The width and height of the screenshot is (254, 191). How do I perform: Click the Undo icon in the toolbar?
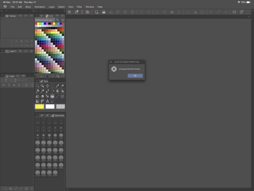click(x=141, y=12)
